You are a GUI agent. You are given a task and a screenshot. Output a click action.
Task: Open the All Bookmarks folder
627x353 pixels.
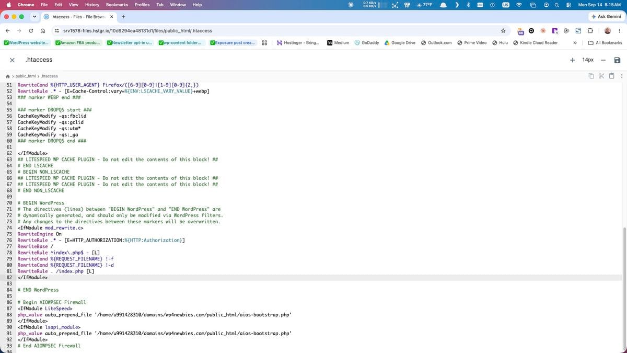pyautogui.click(x=605, y=42)
